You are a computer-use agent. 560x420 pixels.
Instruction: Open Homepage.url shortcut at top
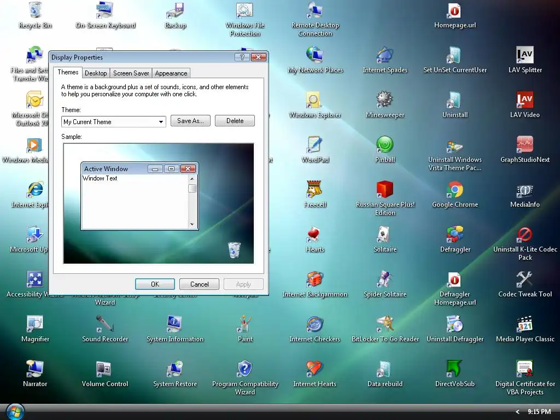click(x=455, y=11)
